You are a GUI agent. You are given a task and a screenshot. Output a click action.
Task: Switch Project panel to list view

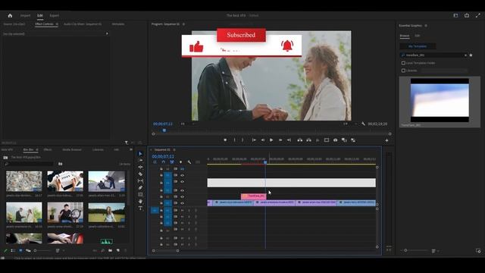pos(13,250)
